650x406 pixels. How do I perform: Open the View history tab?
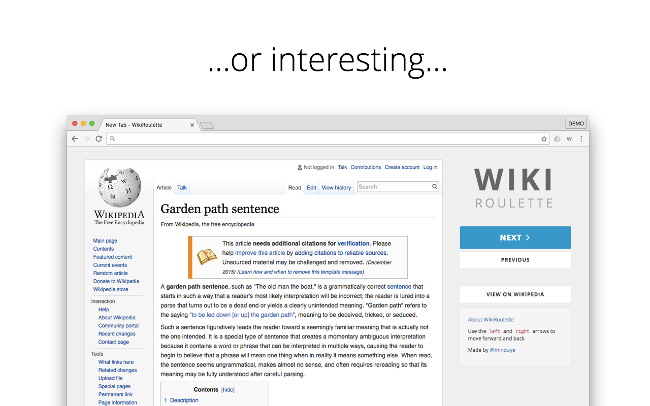click(x=336, y=187)
